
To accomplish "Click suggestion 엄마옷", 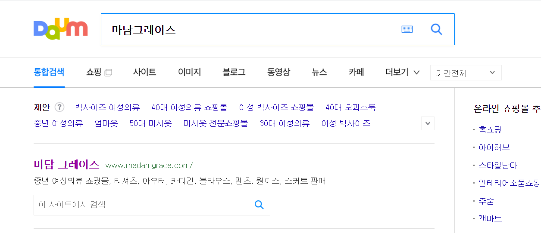I will pos(106,123).
